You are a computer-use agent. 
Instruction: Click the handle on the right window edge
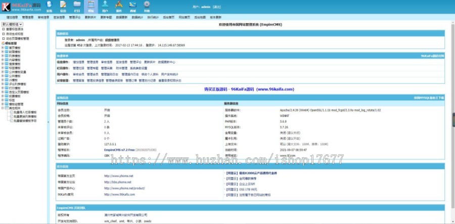[453, 119]
